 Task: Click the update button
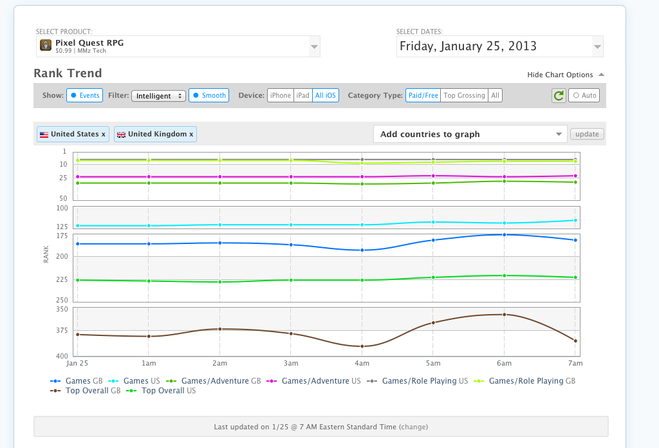tap(587, 134)
